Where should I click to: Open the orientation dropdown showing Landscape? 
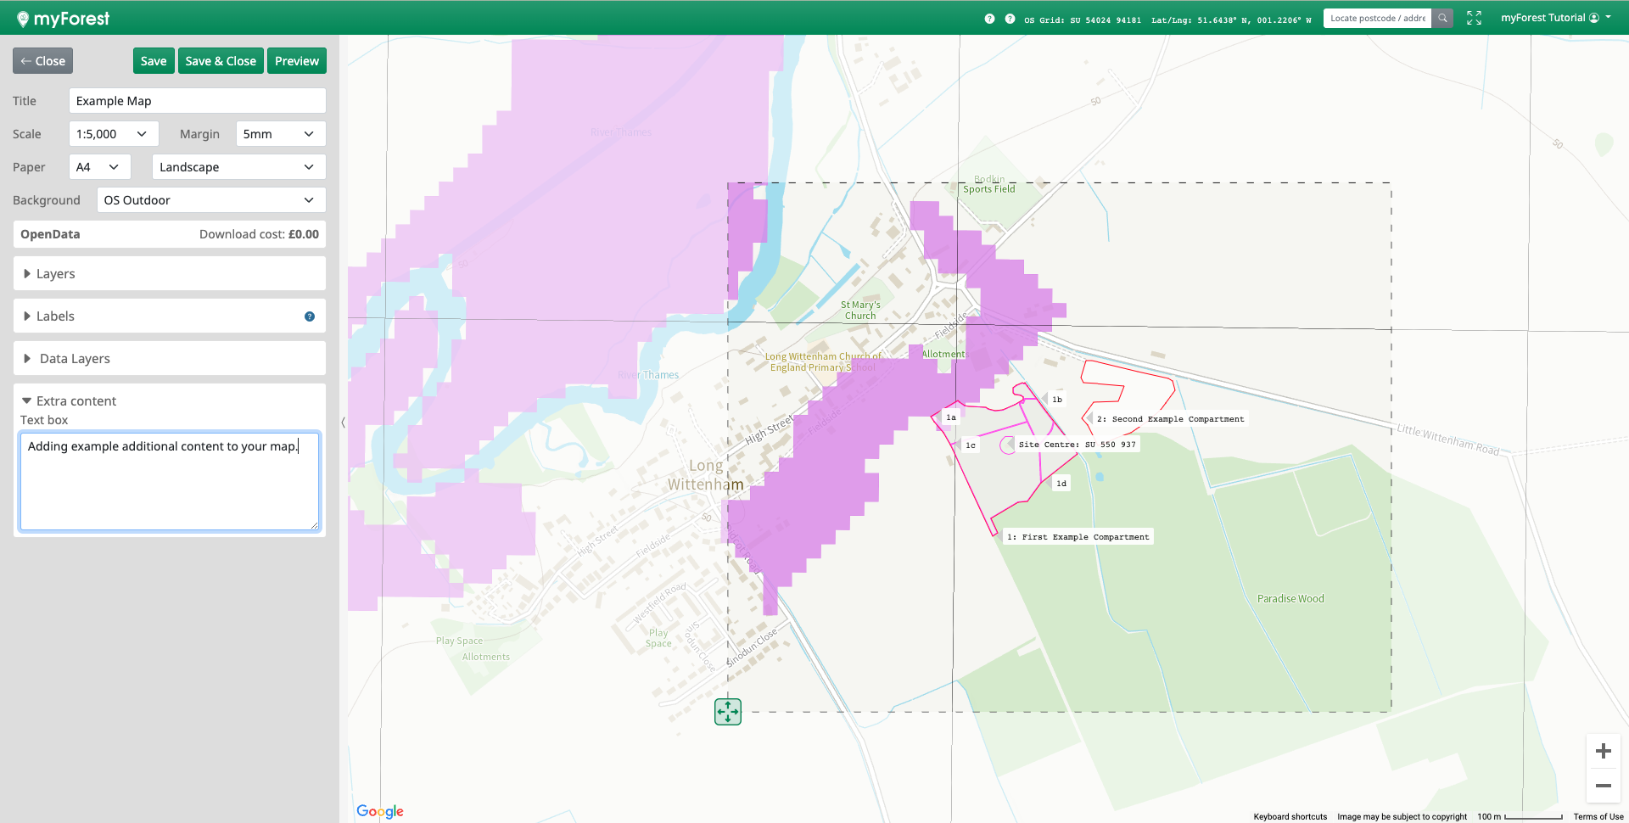pos(238,167)
